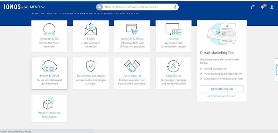Viewport: 278px width, 133px height.
Task: Open the Hosting link
Action: (x=173, y=39)
